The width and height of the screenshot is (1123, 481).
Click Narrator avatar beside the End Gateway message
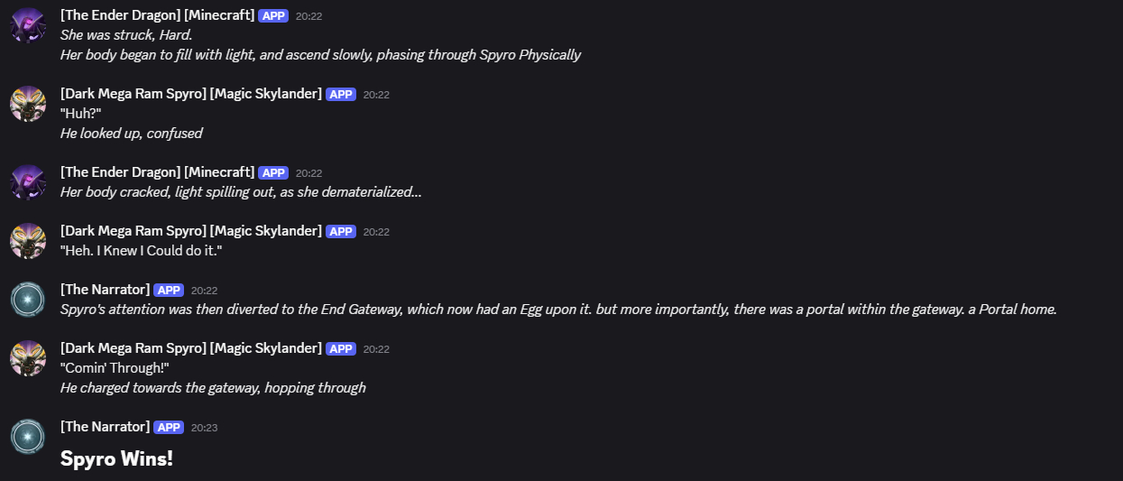(x=28, y=300)
